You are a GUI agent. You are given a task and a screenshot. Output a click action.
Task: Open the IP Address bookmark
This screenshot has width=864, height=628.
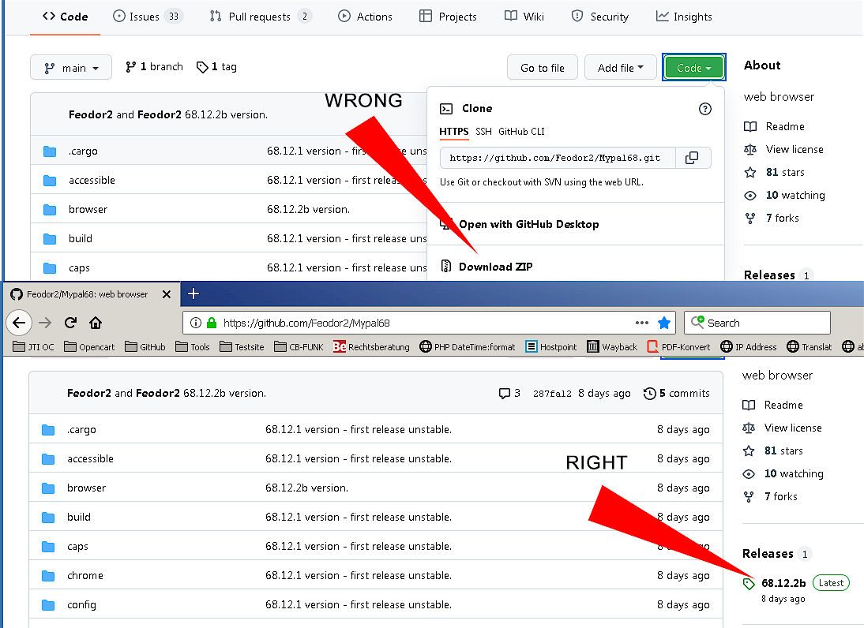pyautogui.click(x=749, y=347)
